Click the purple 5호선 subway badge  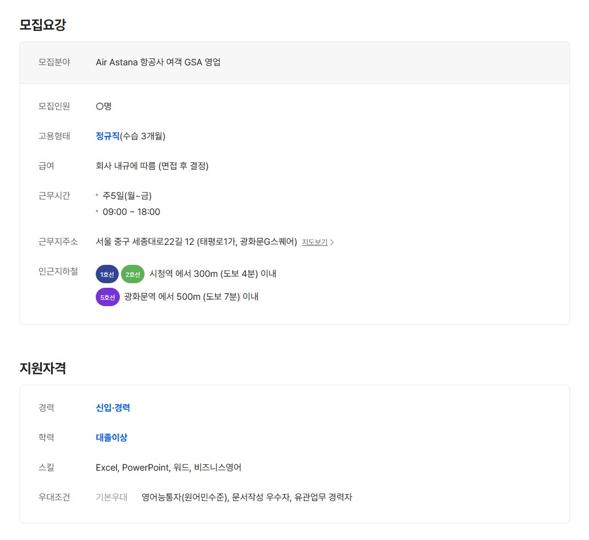point(107,297)
